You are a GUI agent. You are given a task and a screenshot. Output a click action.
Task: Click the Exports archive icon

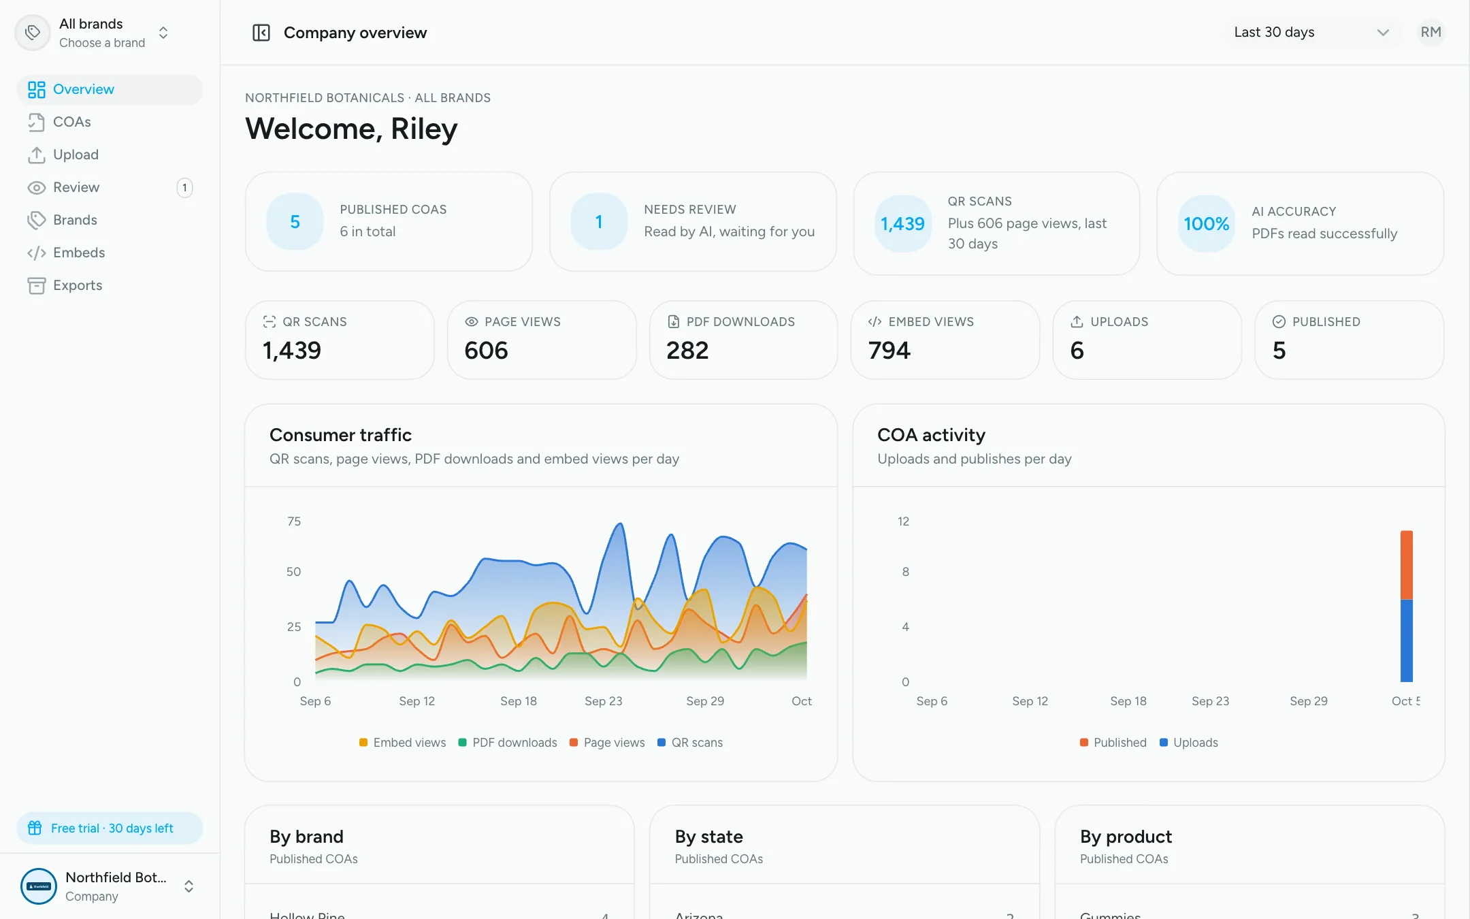pyautogui.click(x=37, y=285)
